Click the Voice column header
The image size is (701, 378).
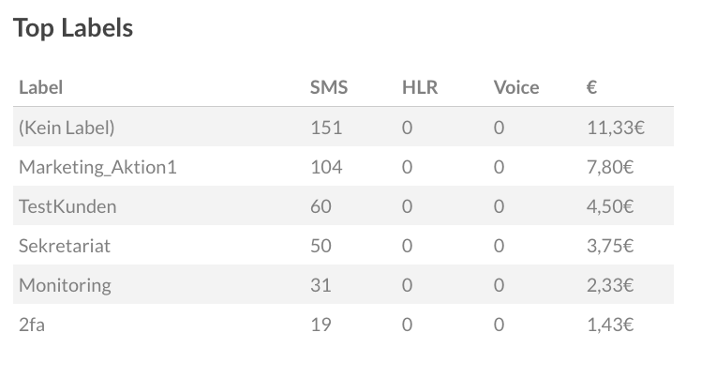(x=515, y=87)
